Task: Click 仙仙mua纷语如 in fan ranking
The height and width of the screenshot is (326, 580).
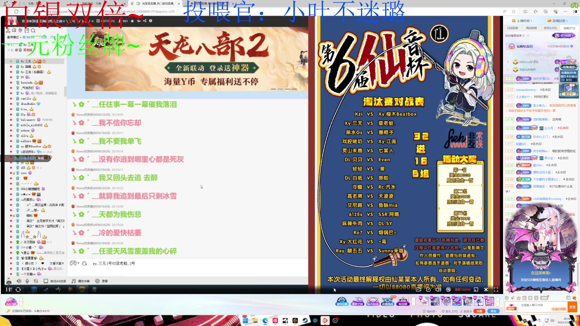Action: pos(529,62)
